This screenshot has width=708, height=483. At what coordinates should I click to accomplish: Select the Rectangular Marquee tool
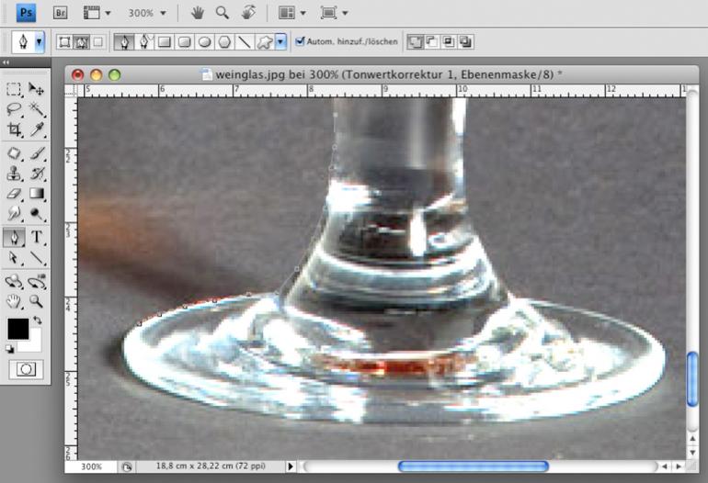[x=14, y=89]
